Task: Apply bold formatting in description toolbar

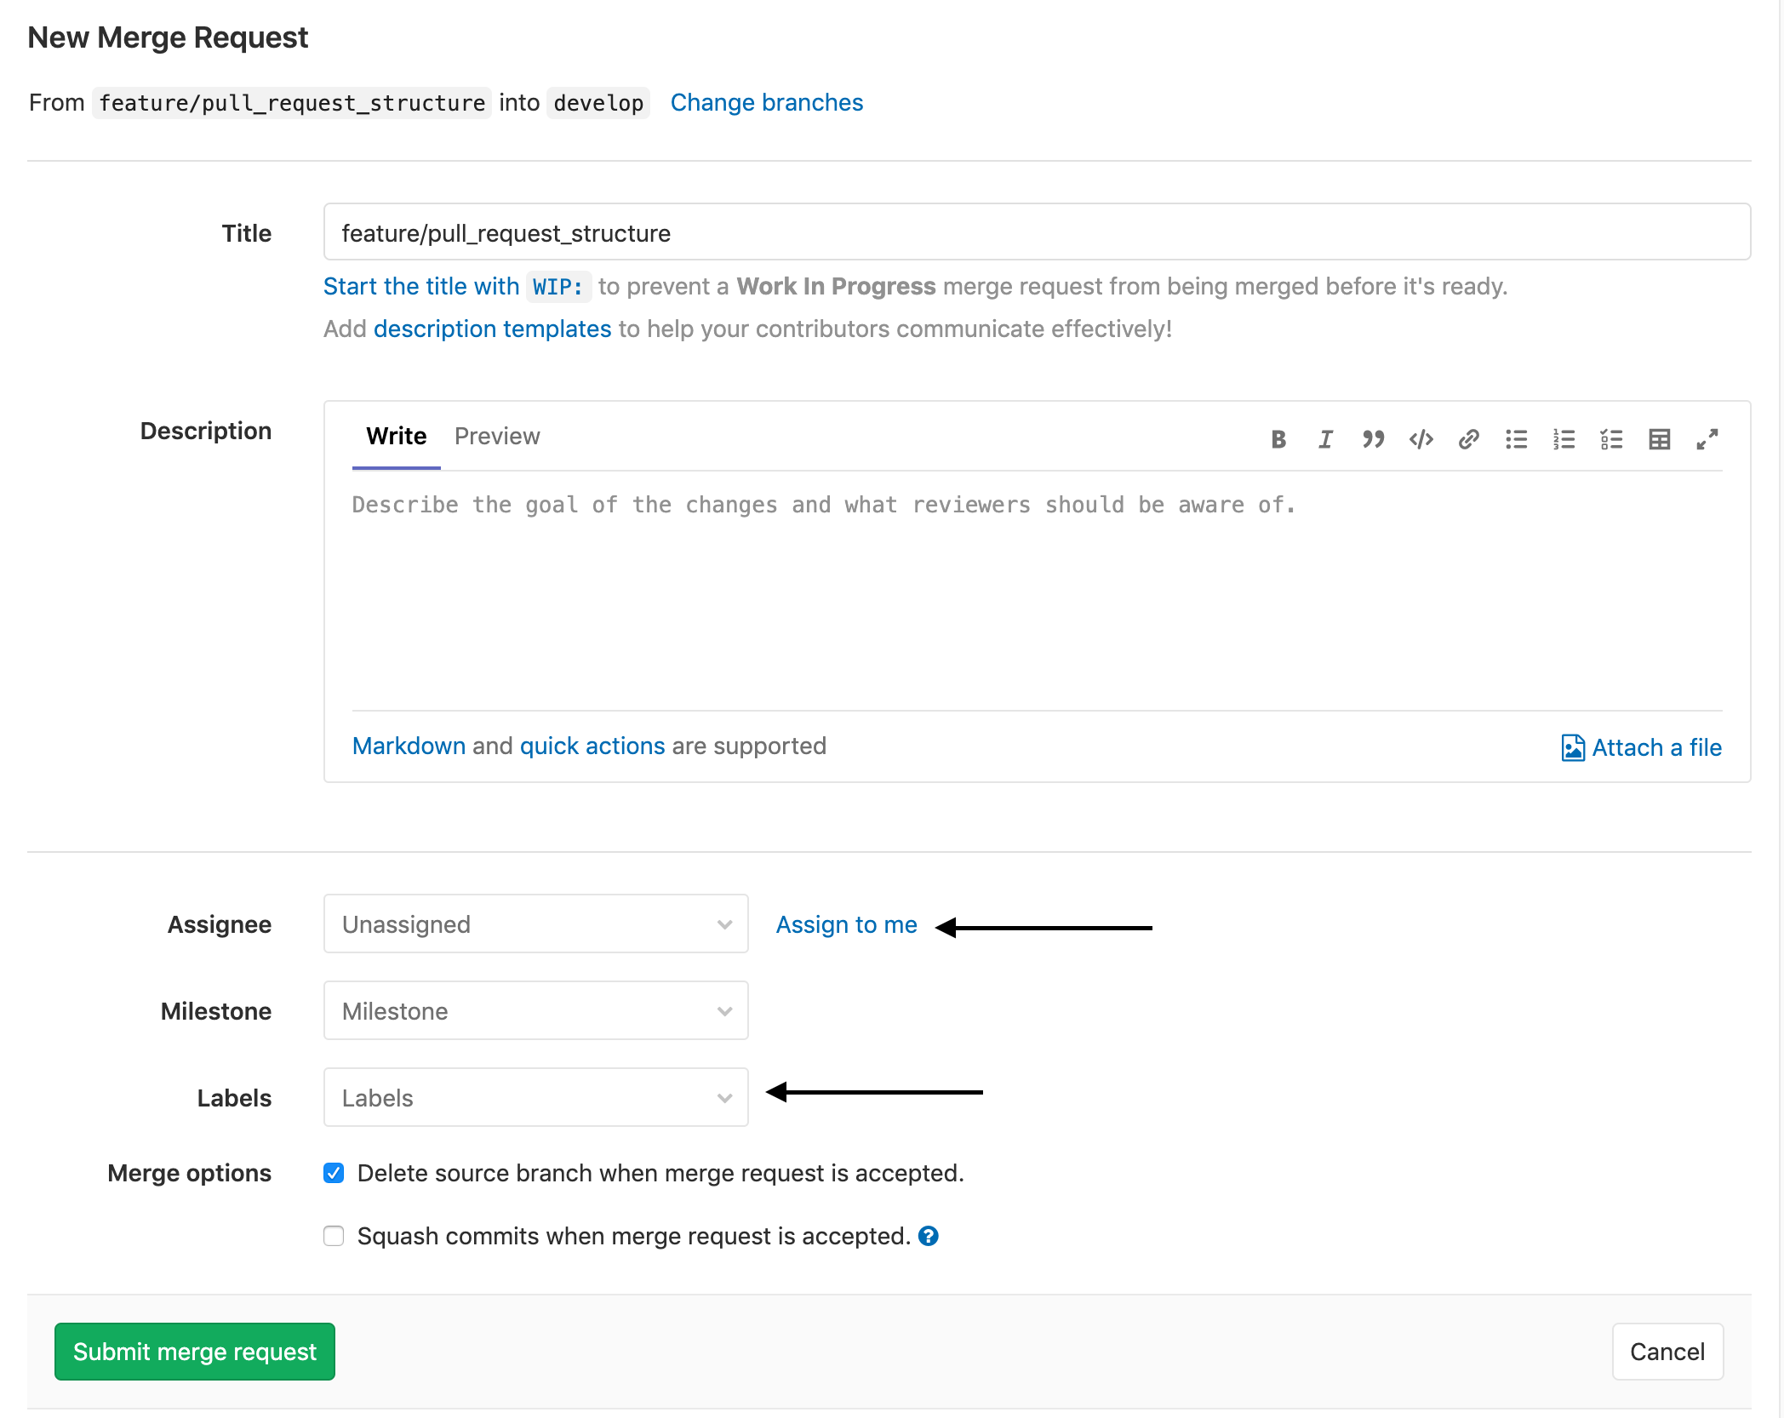Action: click(1278, 439)
